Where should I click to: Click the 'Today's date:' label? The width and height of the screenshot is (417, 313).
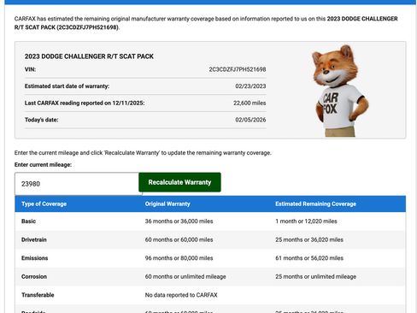pyautogui.click(x=41, y=120)
